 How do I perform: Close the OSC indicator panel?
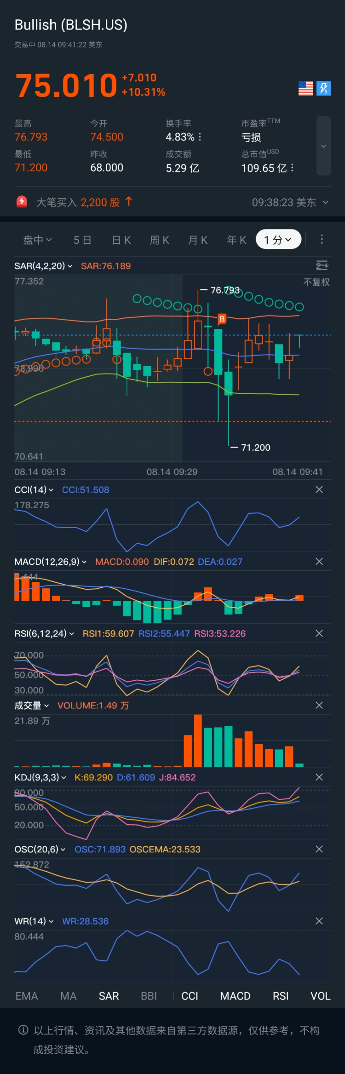click(x=319, y=849)
